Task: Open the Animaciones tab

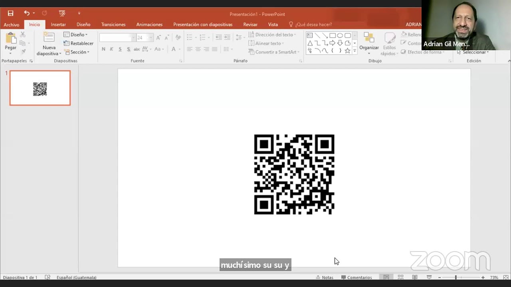Action: tap(149, 25)
